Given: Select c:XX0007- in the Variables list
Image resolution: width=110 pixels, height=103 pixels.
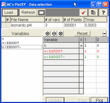Looking at the screenshot, I should pos(22,47).
